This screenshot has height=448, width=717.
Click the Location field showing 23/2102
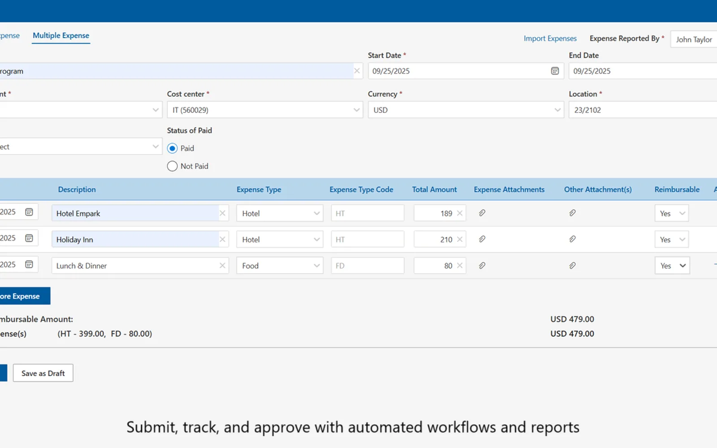click(x=643, y=110)
